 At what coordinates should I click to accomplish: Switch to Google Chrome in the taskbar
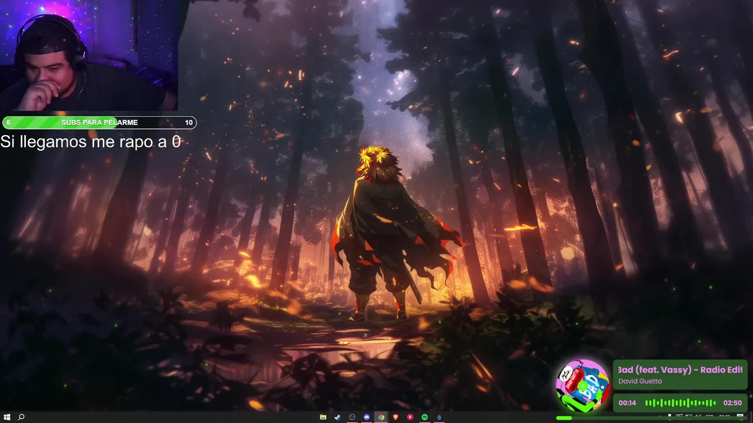pyautogui.click(x=381, y=417)
